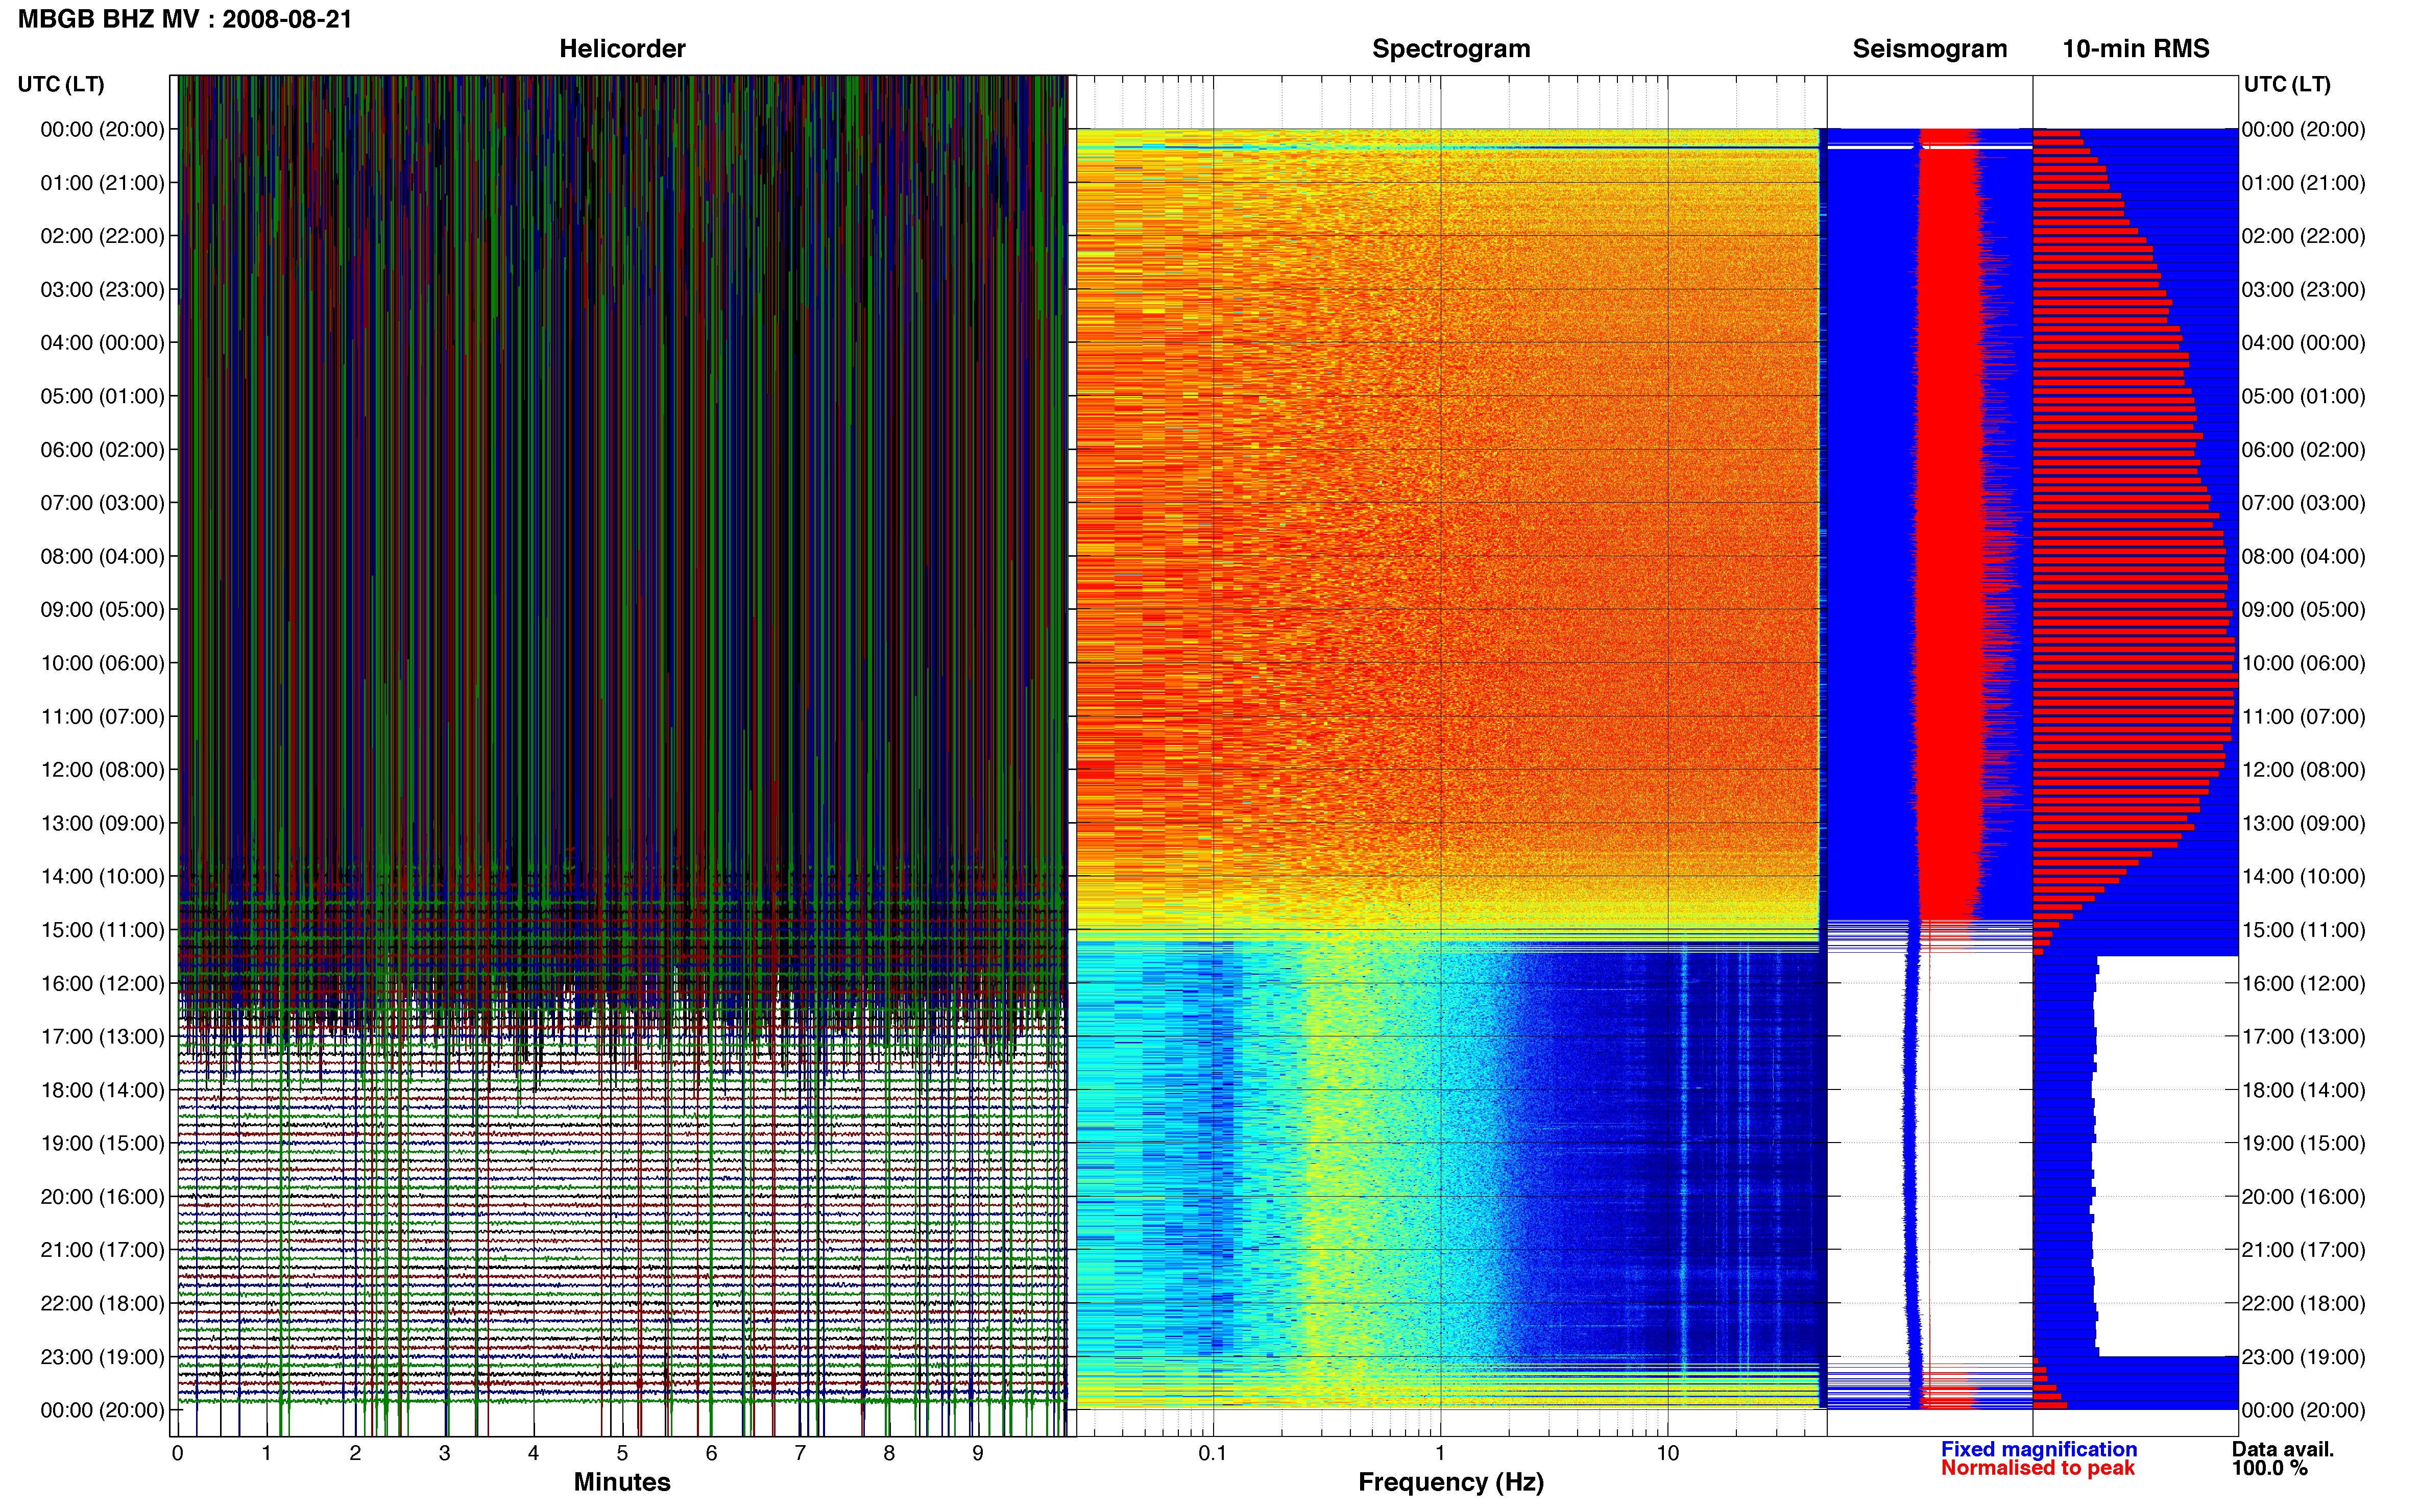2420x1512 pixels.
Task: Click the left '11:00 (07:00)' time label
Action: pyautogui.click(x=102, y=717)
